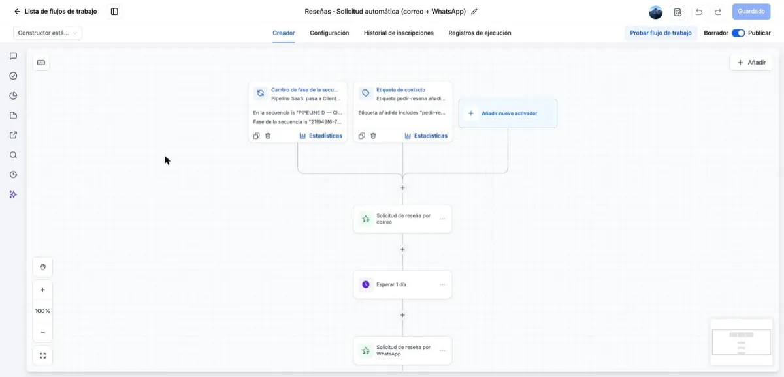Redo the last change
This screenshot has width=784, height=377.
pyautogui.click(x=718, y=12)
